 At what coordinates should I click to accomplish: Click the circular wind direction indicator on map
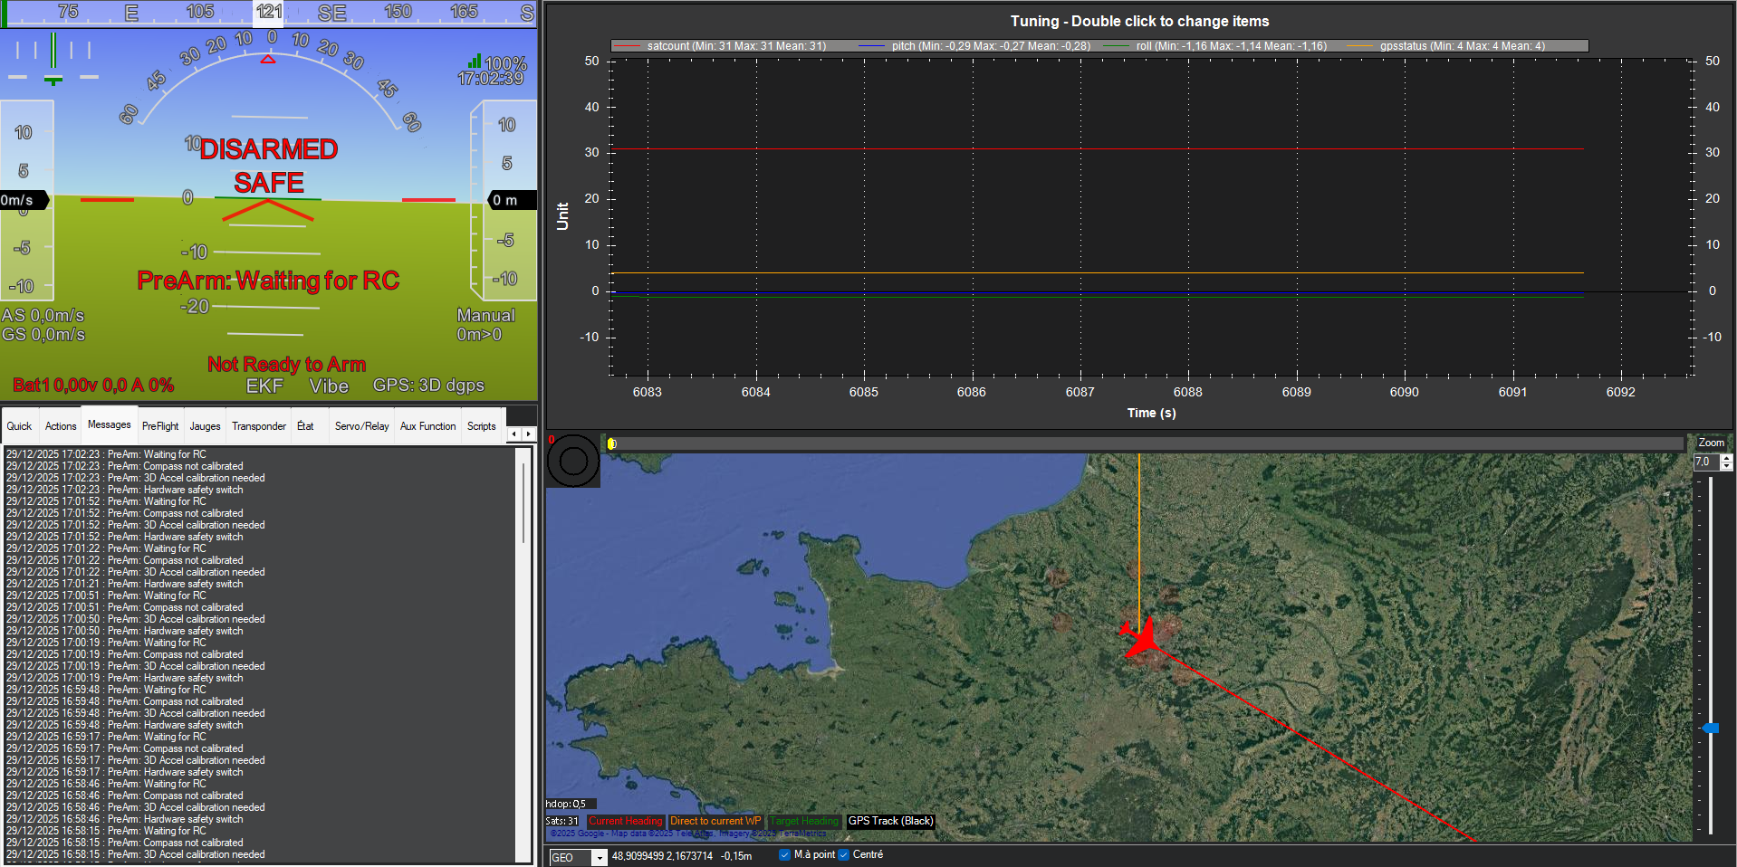pyautogui.click(x=572, y=461)
